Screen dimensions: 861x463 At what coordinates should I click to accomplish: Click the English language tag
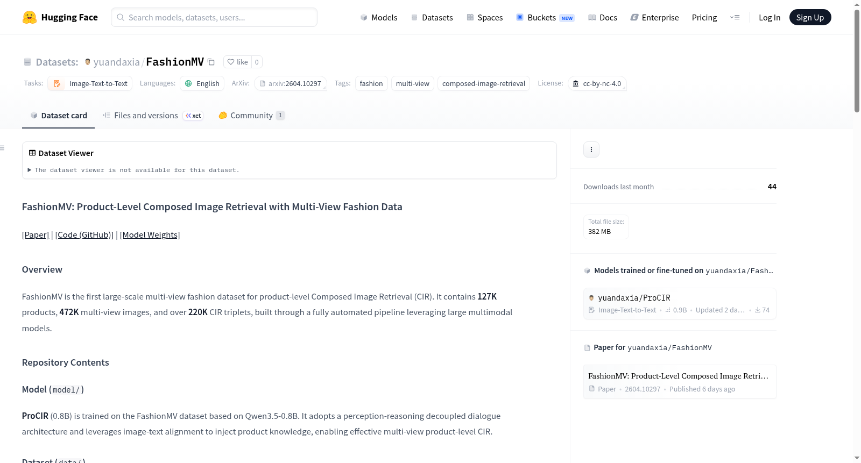click(x=202, y=83)
